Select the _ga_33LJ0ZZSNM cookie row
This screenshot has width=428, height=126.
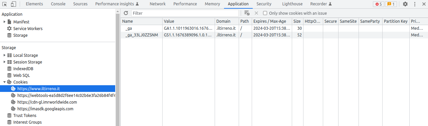(x=274, y=35)
